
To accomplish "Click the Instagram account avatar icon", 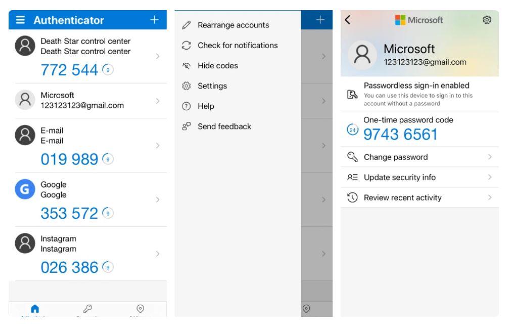I will 25,243.
